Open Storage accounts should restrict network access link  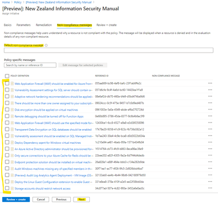[x=43, y=188]
